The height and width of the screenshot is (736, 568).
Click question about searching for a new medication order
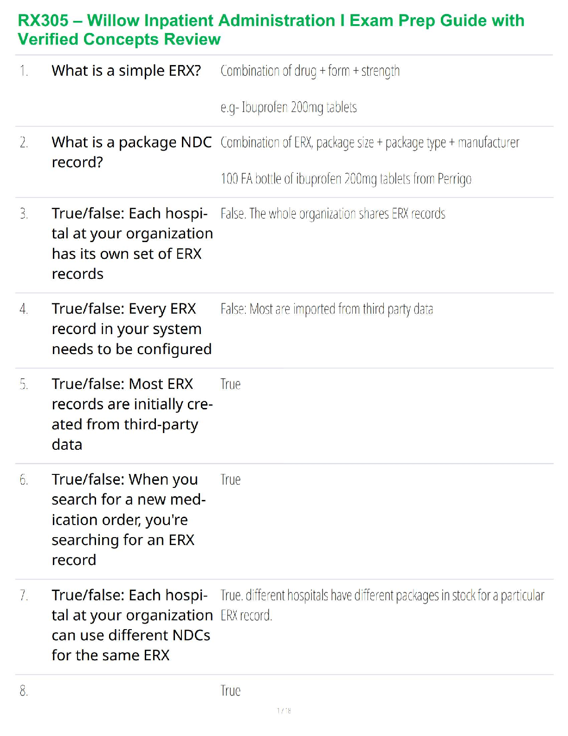pyautogui.click(x=128, y=519)
